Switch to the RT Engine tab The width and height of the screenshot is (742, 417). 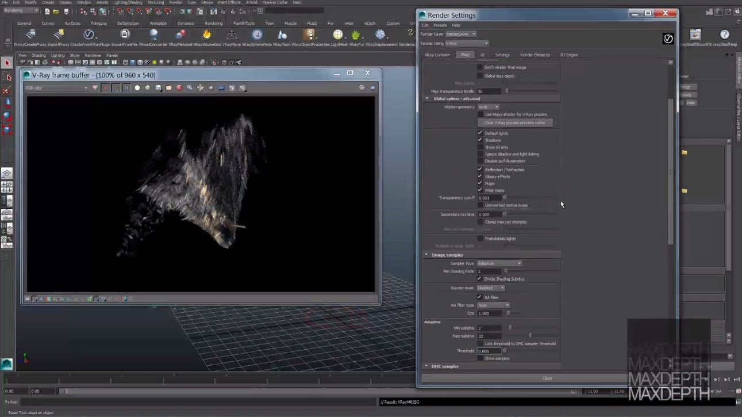(x=569, y=55)
